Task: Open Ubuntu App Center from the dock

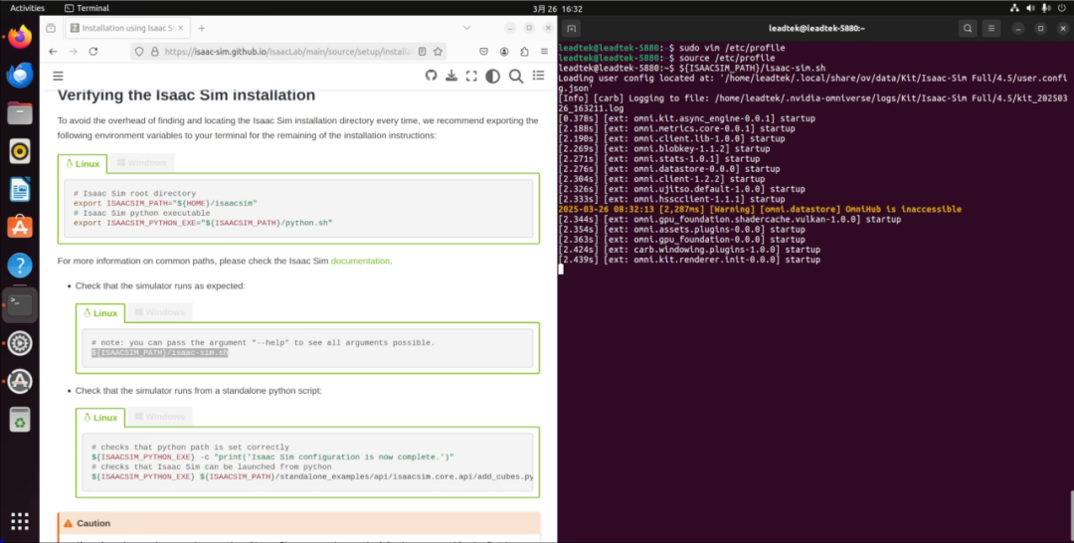Action: pos(20,227)
